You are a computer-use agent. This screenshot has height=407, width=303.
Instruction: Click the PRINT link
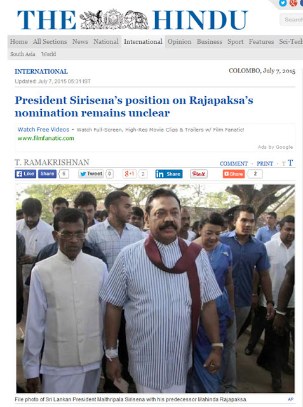click(x=265, y=164)
